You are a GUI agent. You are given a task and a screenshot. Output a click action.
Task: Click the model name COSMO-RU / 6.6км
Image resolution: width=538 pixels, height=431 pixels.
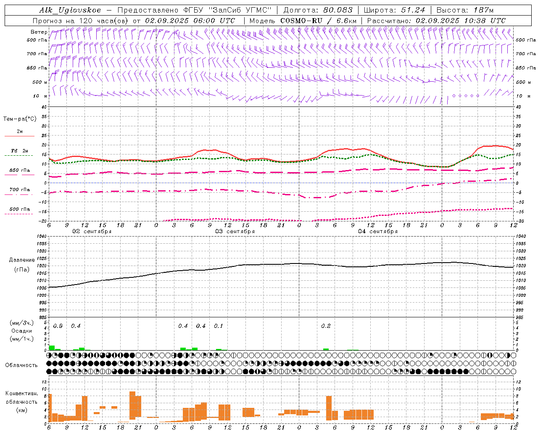pyautogui.click(x=319, y=21)
